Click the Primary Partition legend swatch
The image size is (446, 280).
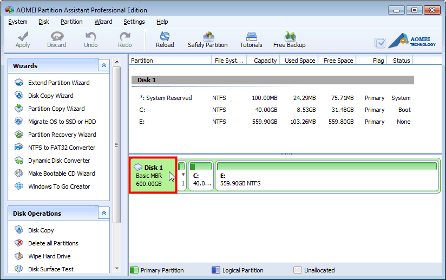click(134, 270)
